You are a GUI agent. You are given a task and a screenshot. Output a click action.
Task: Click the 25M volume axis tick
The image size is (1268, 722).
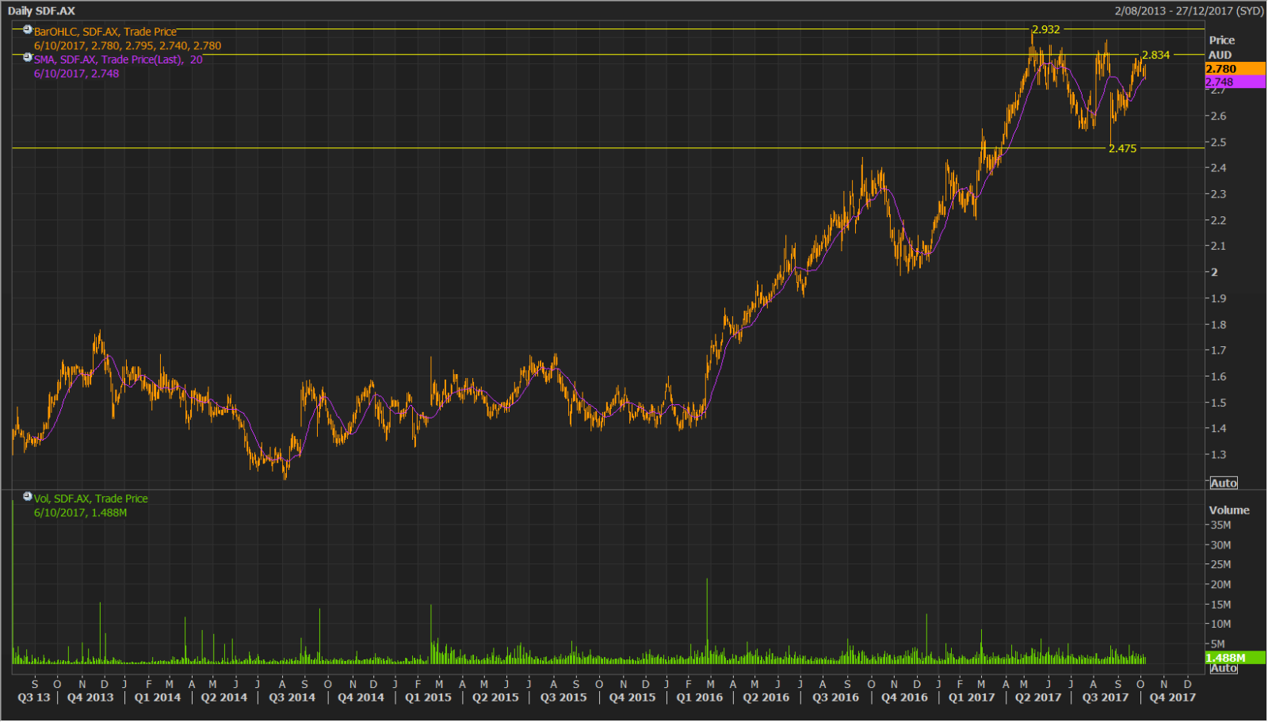1220,565
